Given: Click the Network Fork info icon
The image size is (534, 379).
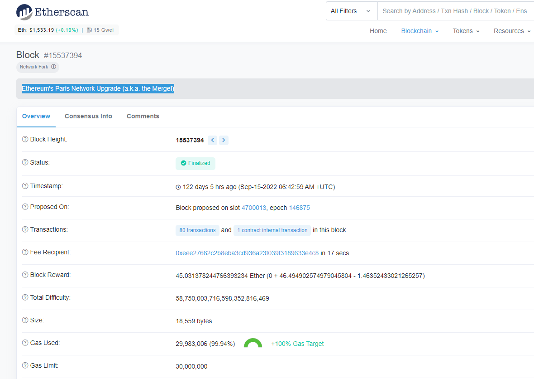Looking at the screenshot, I should click(x=53, y=67).
